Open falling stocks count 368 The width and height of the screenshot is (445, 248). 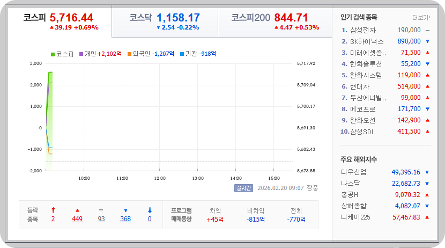[x=125, y=219]
